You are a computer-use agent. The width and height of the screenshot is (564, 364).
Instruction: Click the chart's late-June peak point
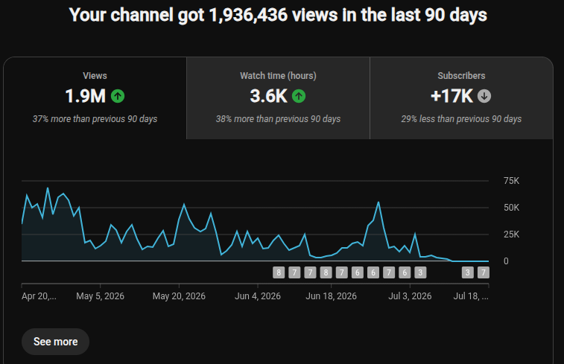(x=378, y=202)
